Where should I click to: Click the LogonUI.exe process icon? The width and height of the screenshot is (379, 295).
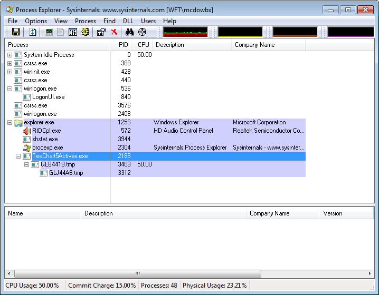(26, 97)
